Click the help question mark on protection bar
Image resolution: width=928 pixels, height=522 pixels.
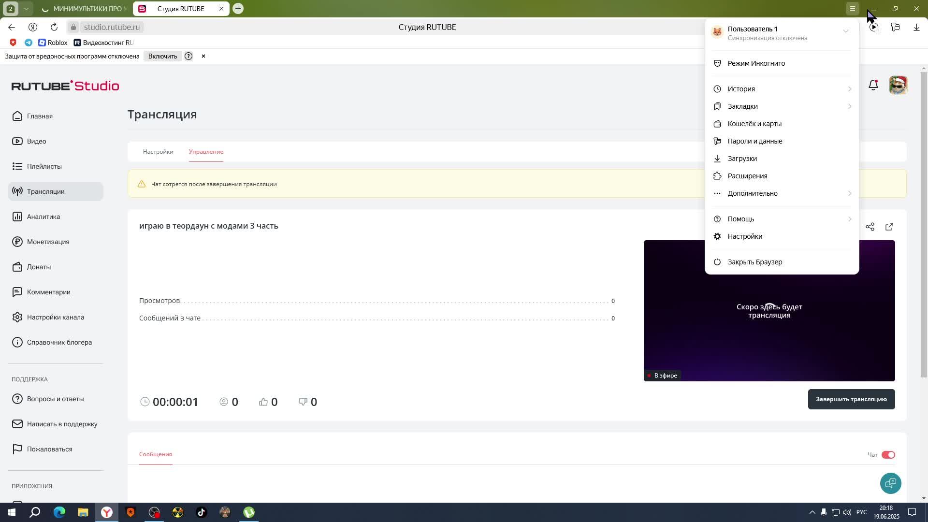pyautogui.click(x=188, y=56)
